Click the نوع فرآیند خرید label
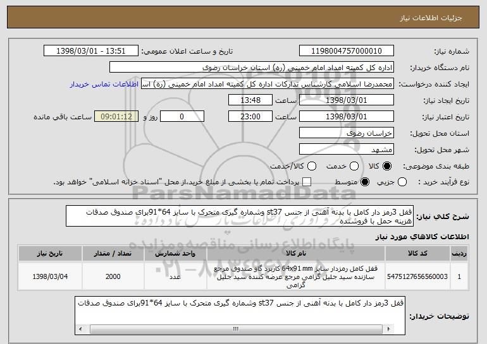487x344 pixels. (x=443, y=182)
